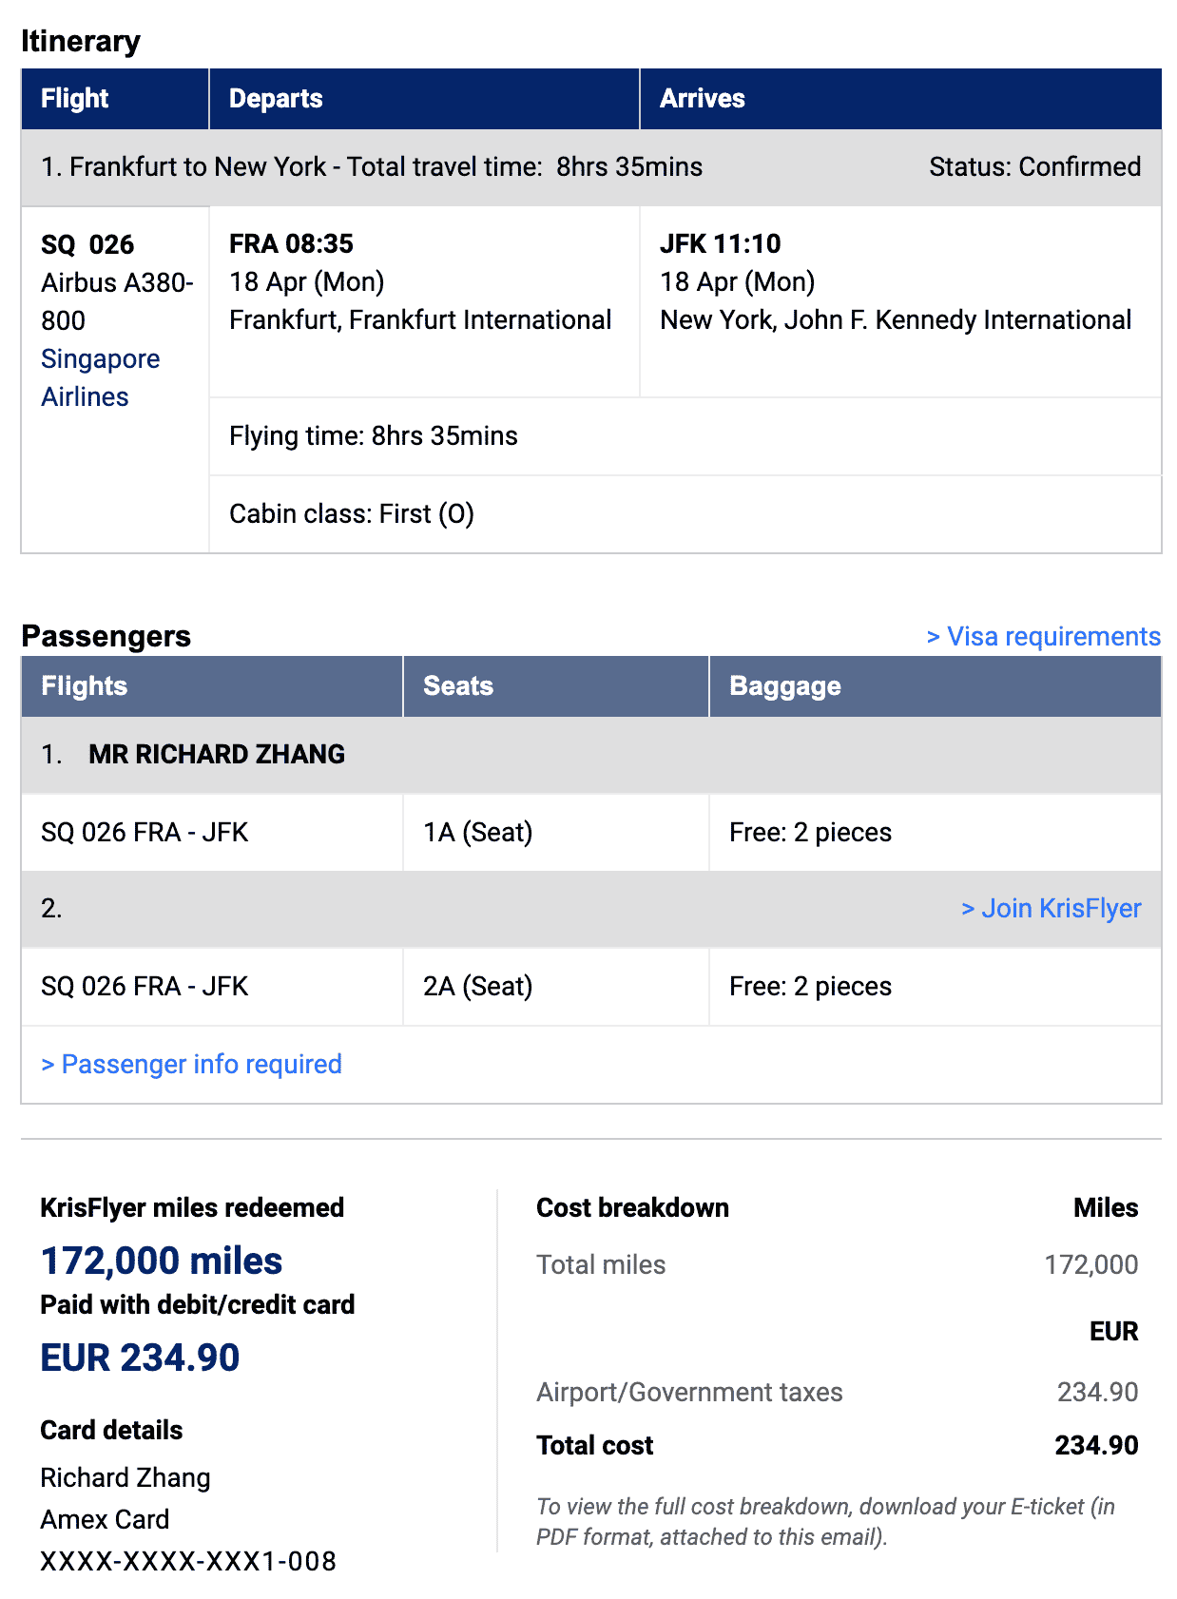The height and width of the screenshot is (1599, 1177).
Task: Click the JFK 11:10 arrival time
Action: coord(720,243)
